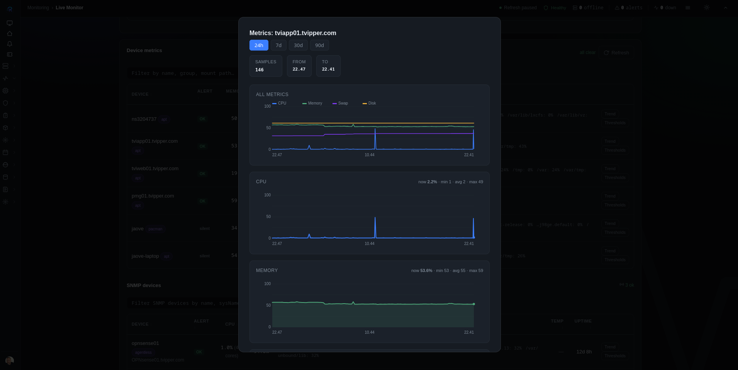Click Thresholds button for opnsense01 row
This screenshot has height=370, width=738.
(x=615, y=356)
